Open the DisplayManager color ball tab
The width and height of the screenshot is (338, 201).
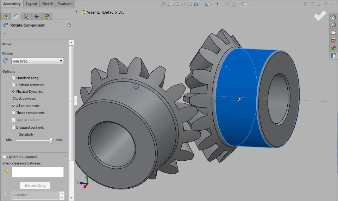[x=47, y=17]
